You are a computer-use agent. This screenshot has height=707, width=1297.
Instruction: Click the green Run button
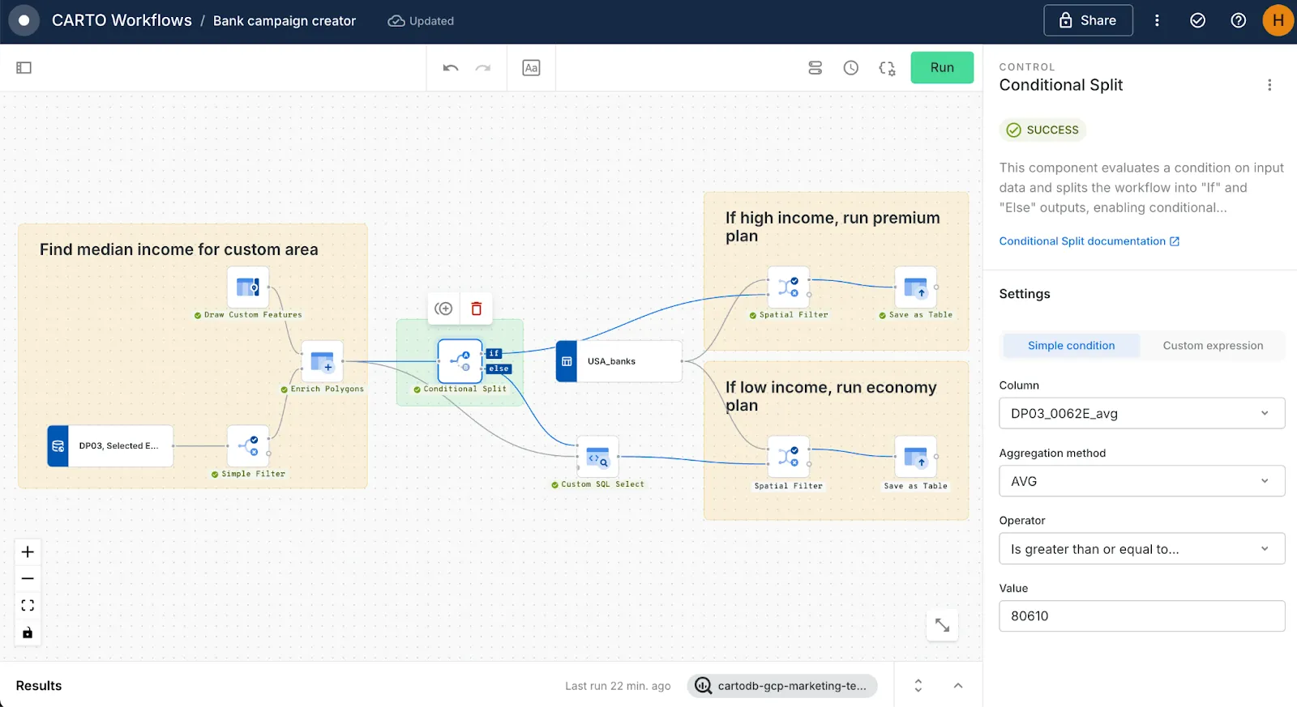coord(942,68)
